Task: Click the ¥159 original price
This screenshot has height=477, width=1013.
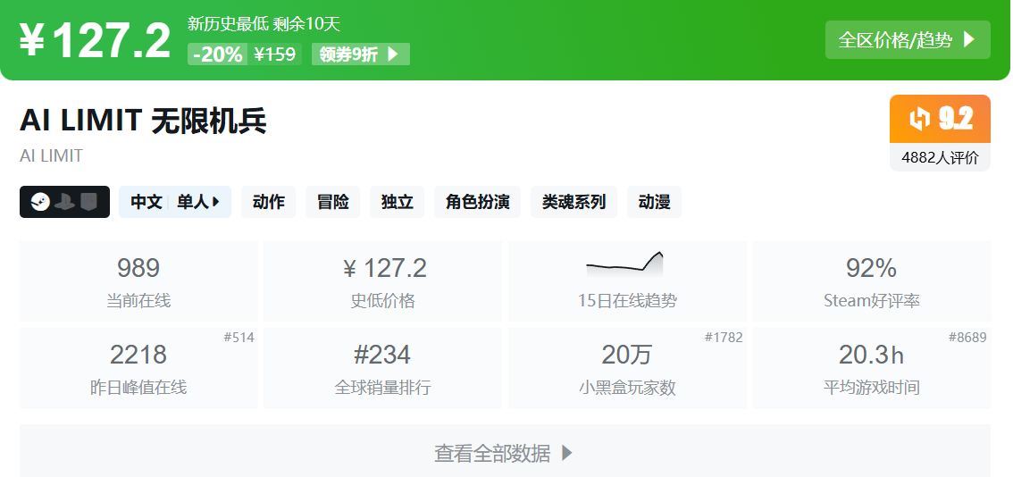Action: point(274,54)
